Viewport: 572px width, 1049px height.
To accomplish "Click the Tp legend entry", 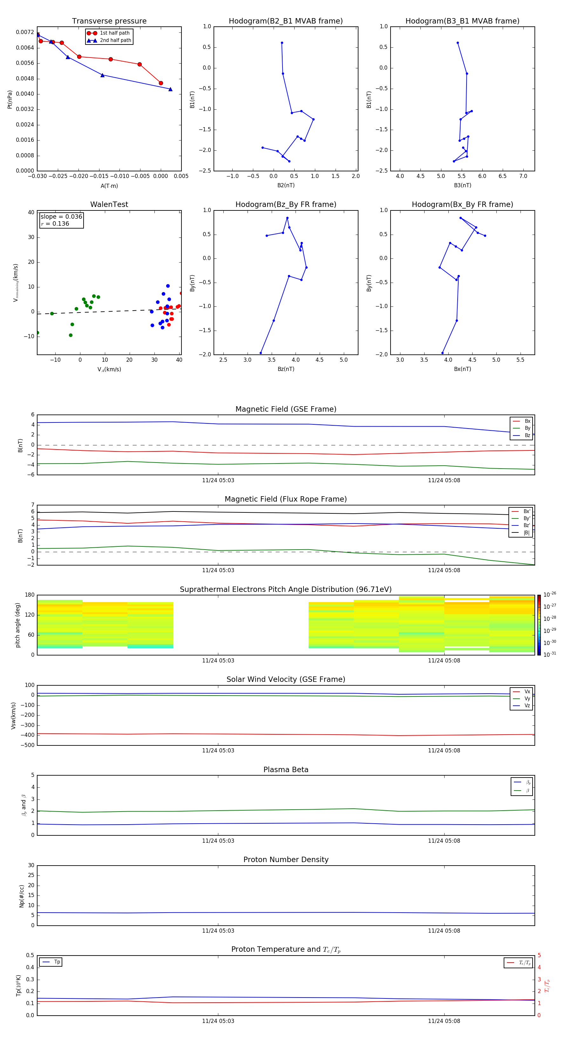I will pos(51,962).
